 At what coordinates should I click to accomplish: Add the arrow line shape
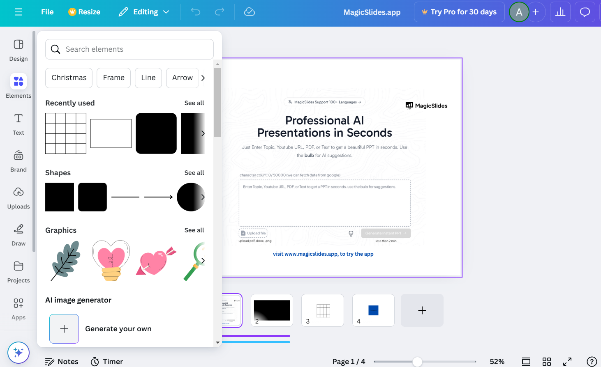[159, 197]
